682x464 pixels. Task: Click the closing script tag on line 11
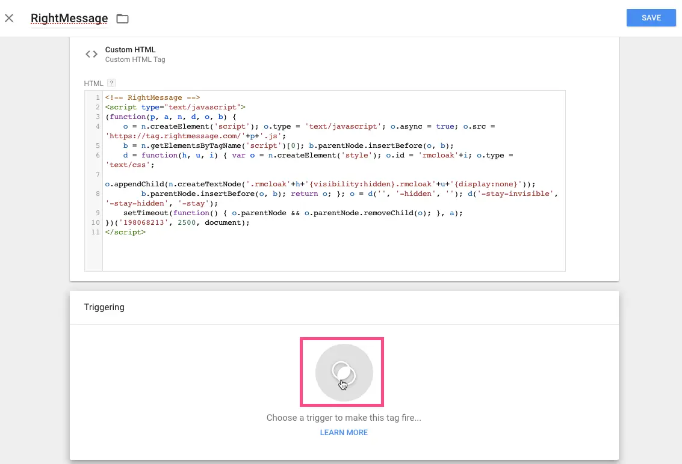125,232
